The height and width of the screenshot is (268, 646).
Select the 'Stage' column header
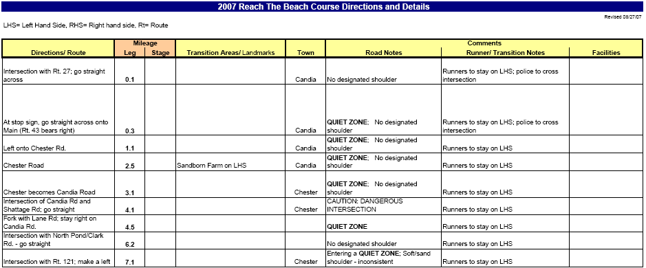[x=160, y=53]
